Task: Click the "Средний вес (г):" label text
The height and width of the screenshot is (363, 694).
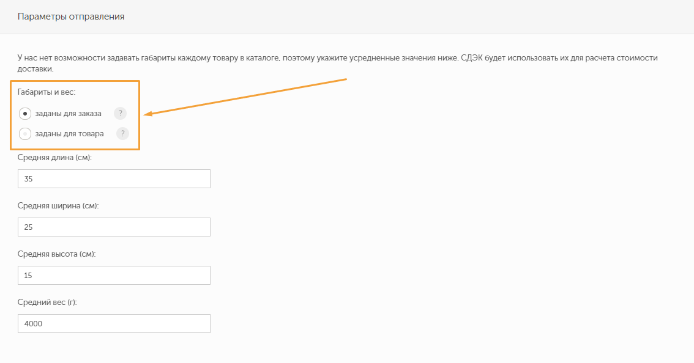Action: coord(47,302)
